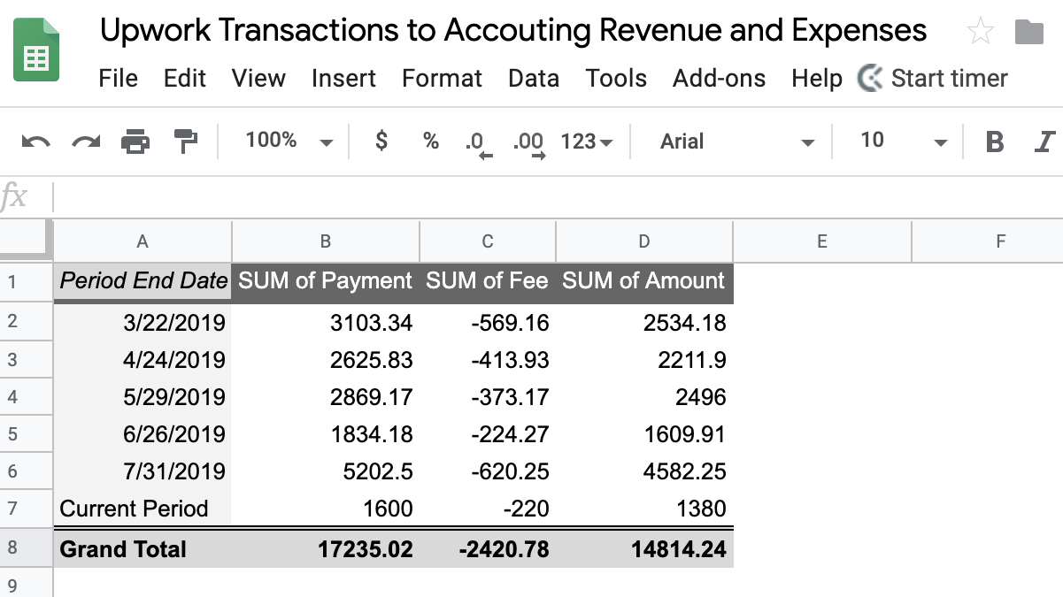Decrease decimal places
The height and width of the screenshot is (597, 1063).
click(479, 143)
